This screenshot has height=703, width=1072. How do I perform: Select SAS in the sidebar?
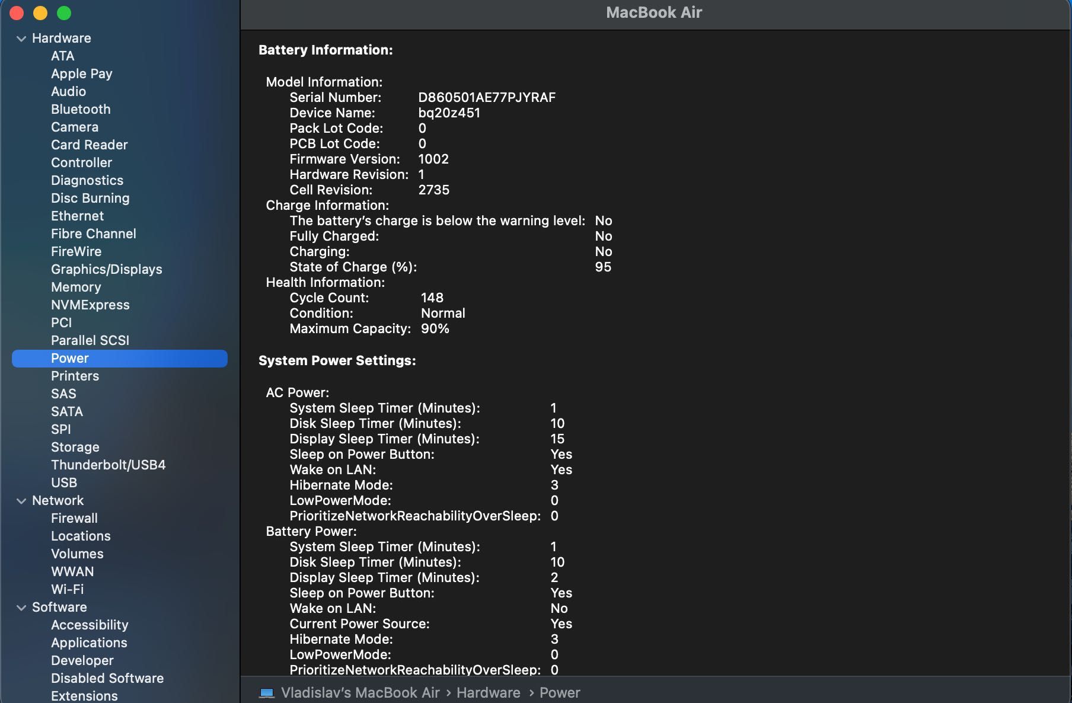click(64, 394)
